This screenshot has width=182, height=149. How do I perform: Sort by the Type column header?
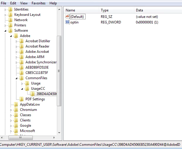click(x=117, y=10)
